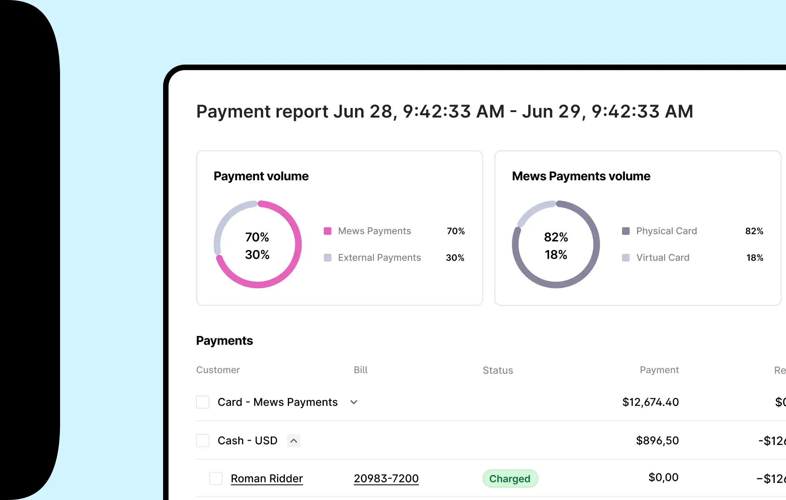Screen dimensions: 786x500
Task: Click the Payment report title
Action: tap(445, 111)
